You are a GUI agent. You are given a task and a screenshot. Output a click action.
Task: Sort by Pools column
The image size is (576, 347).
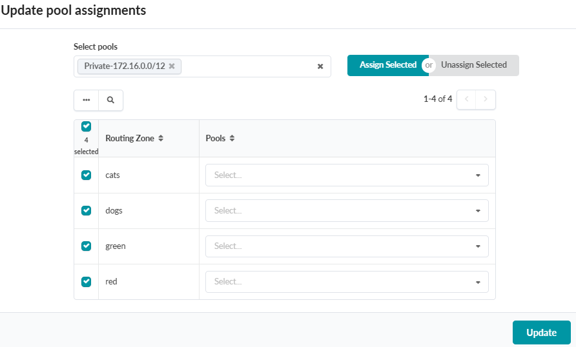(x=220, y=138)
